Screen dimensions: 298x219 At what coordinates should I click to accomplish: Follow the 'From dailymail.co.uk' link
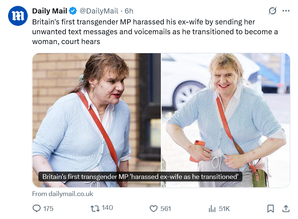click(63, 194)
